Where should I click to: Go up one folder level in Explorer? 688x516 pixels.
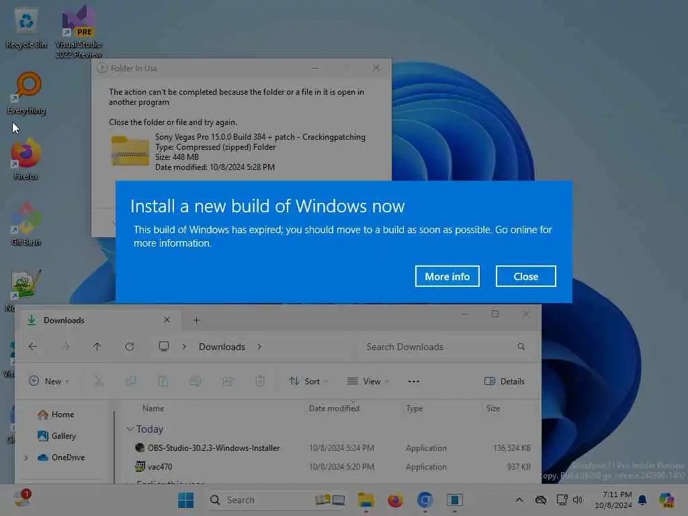pyautogui.click(x=97, y=347)
